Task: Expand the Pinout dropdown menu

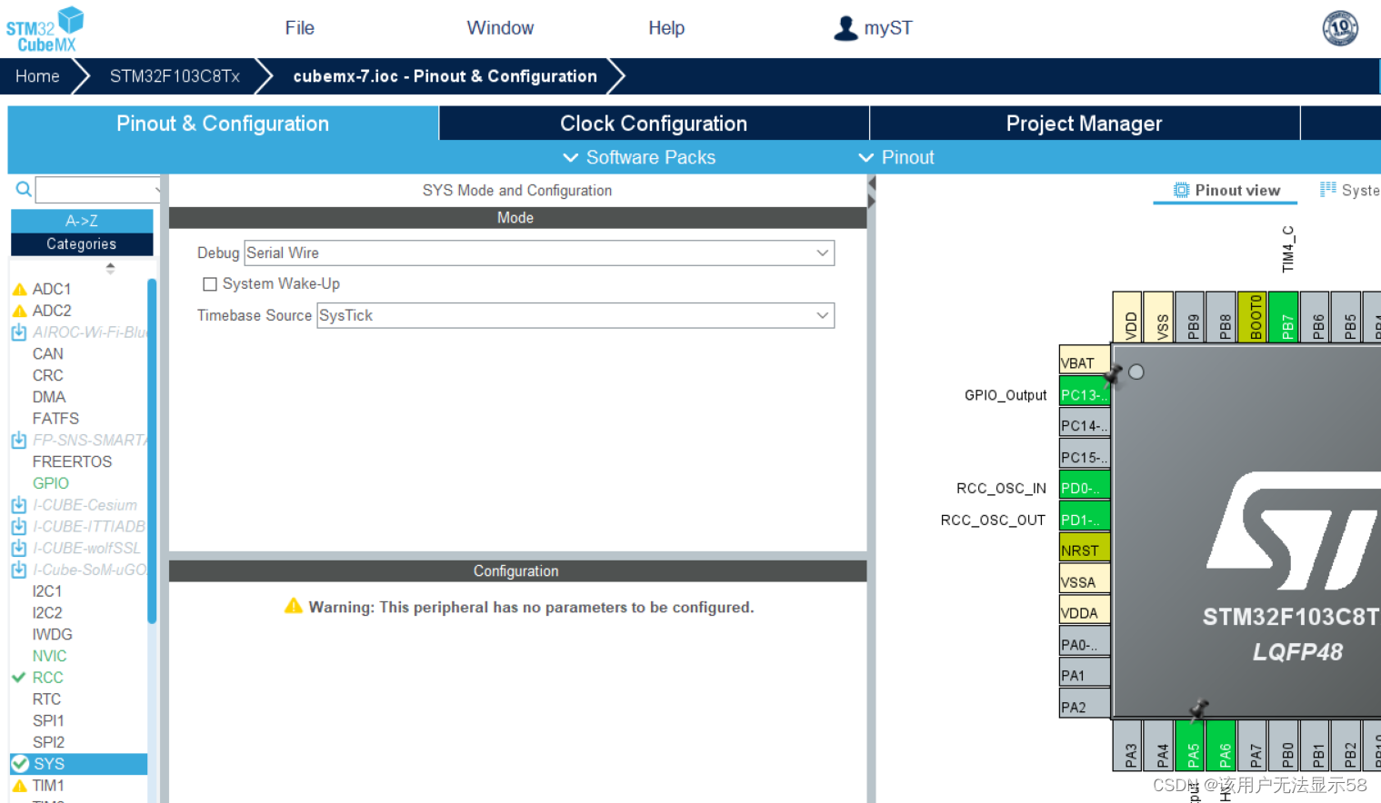Action: [896, 157]
